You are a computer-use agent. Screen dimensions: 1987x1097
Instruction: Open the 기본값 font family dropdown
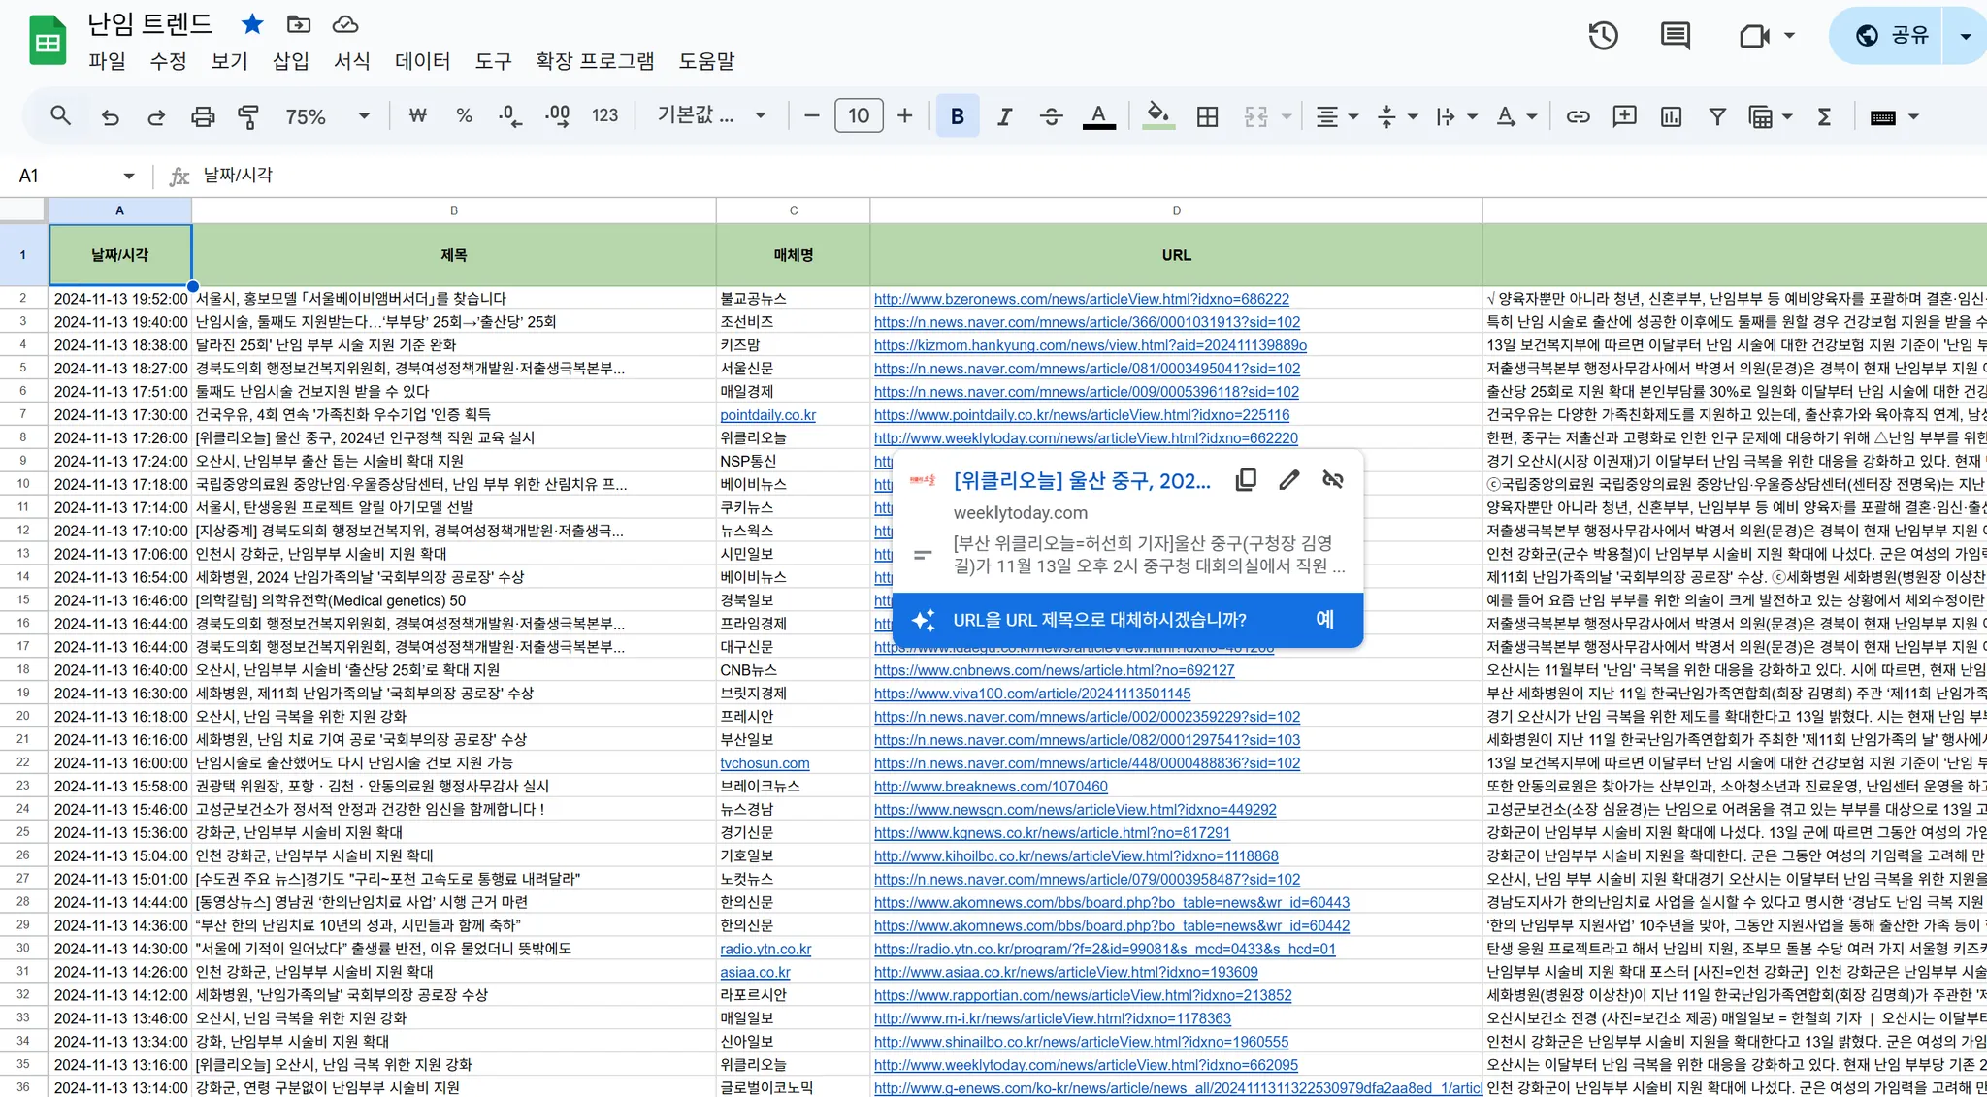click(711, 116)
